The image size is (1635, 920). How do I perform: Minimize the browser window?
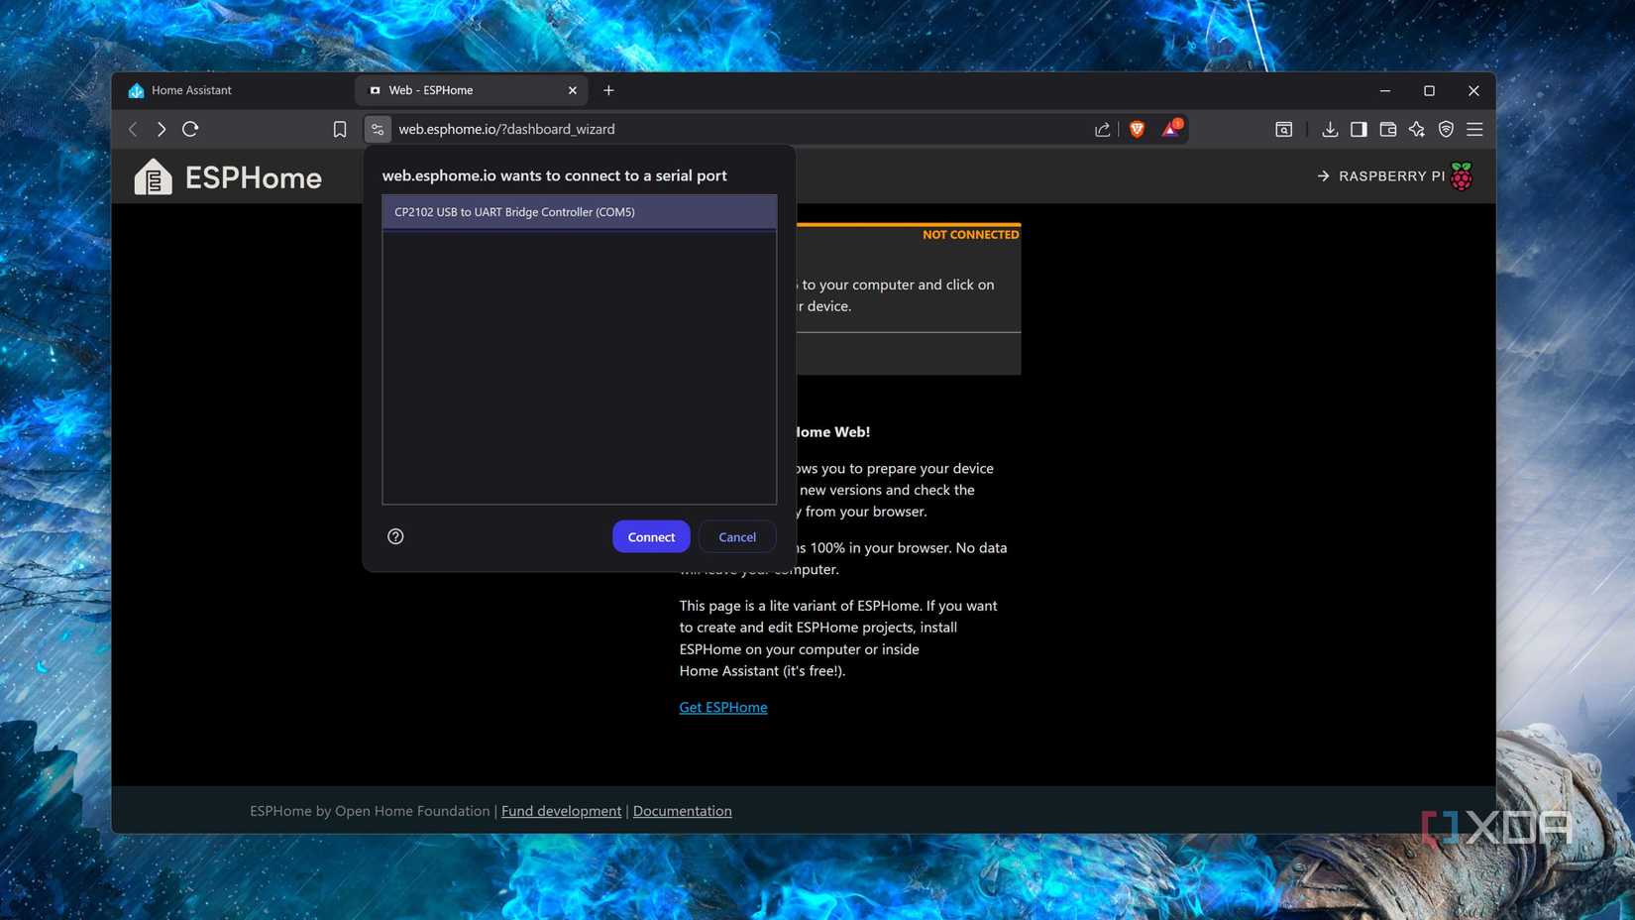coord(1385,90)
